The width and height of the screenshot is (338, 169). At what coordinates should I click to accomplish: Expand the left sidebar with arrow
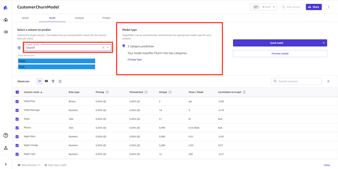click(6, 164)
